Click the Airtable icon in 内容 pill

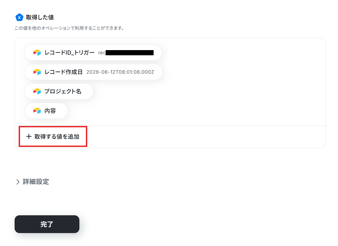(x=37, y=111)
